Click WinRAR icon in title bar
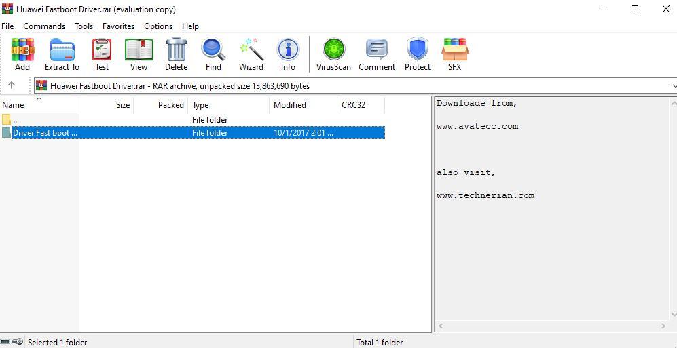Image resolution: width=677 pixels, height=348 pixels. pyautogui.click(x=7, y=9)
